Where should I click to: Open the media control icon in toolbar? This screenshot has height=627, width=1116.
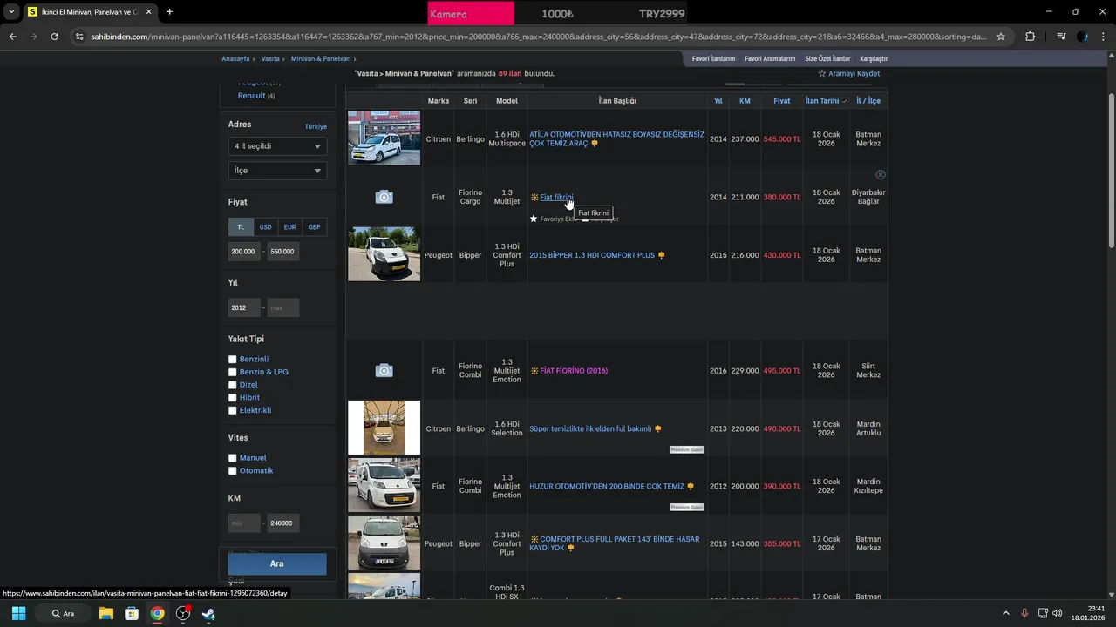point(1060,37)
